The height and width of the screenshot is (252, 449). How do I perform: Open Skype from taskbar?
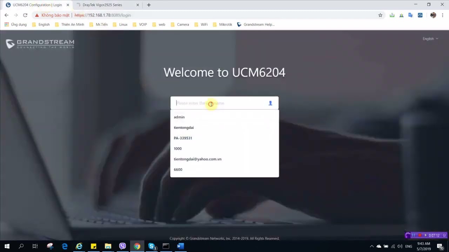(152, 246)
